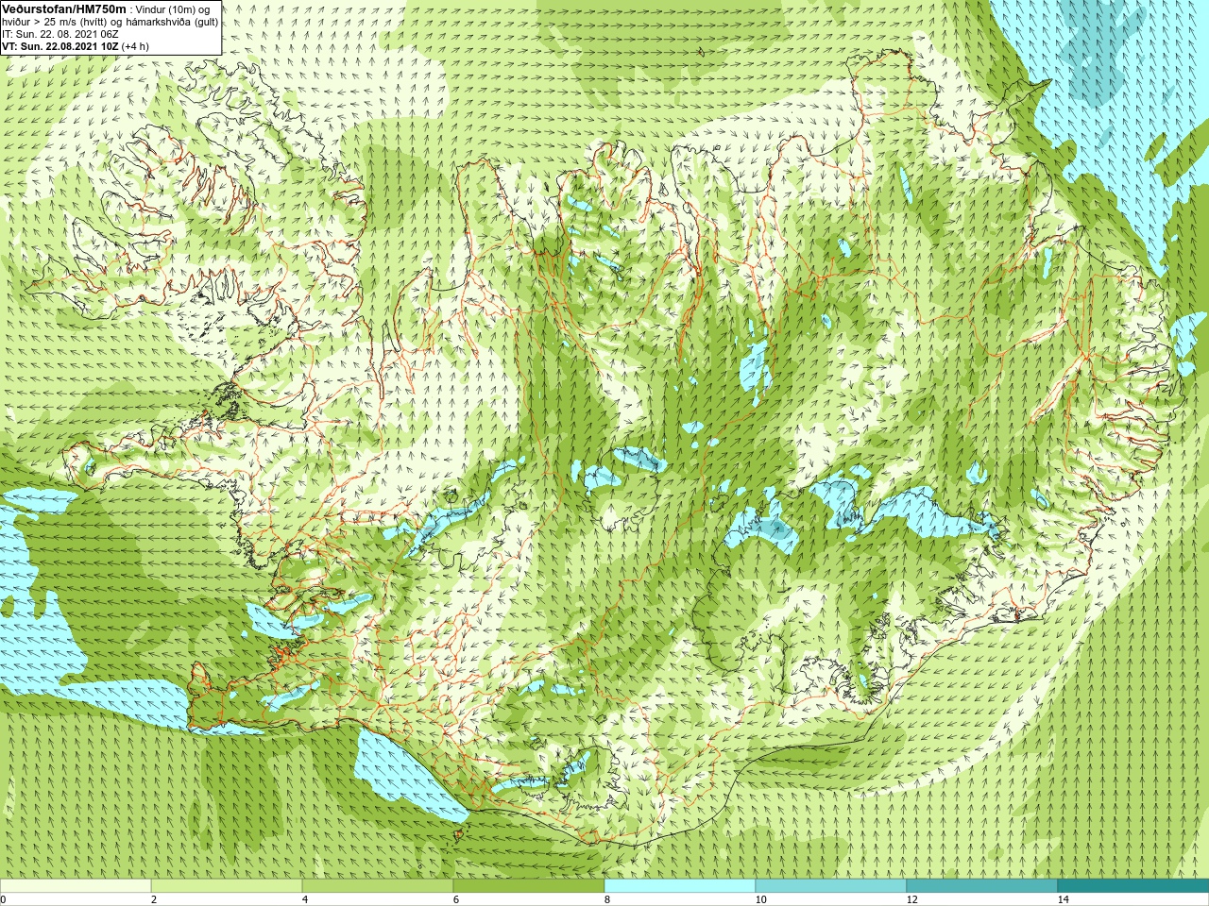
Task: Click the legend scale label "8"
Action: point(606,899)
